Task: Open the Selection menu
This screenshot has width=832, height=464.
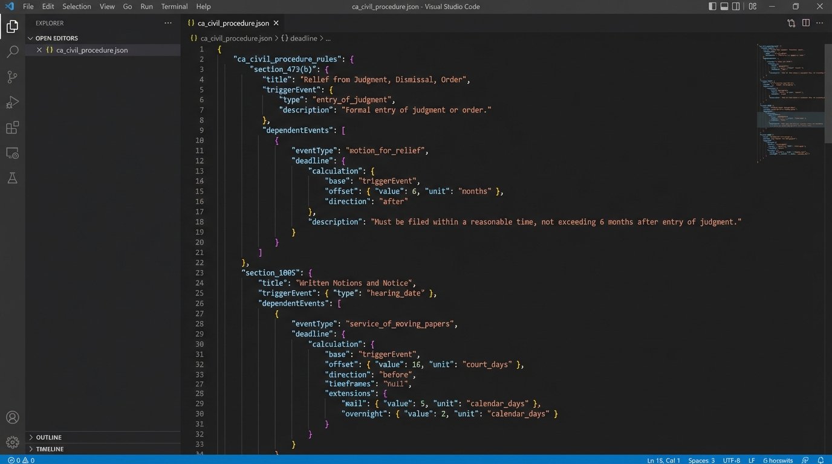Action: pos(76,7)
